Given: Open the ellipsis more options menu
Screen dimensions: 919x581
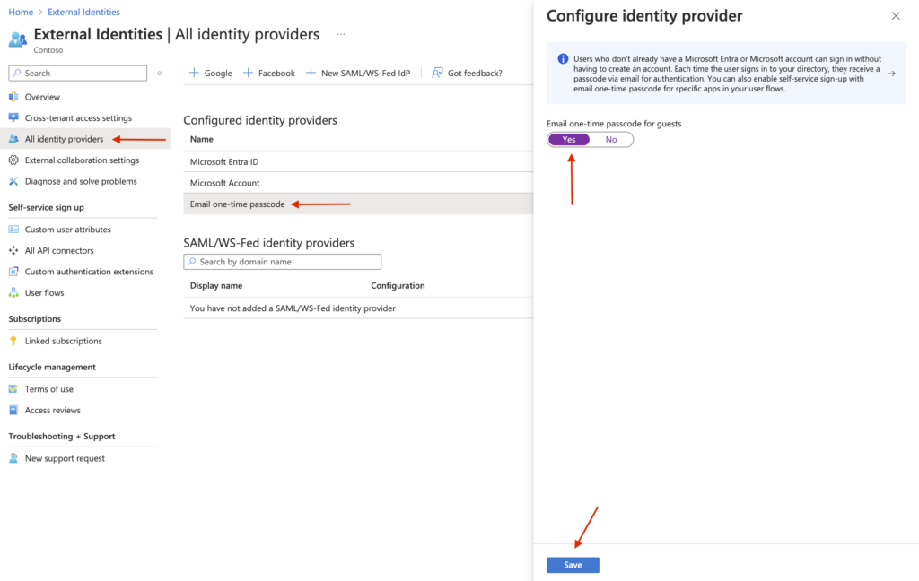Looking at the screenshot, I should pyautogui.click(x=341, y=34).
